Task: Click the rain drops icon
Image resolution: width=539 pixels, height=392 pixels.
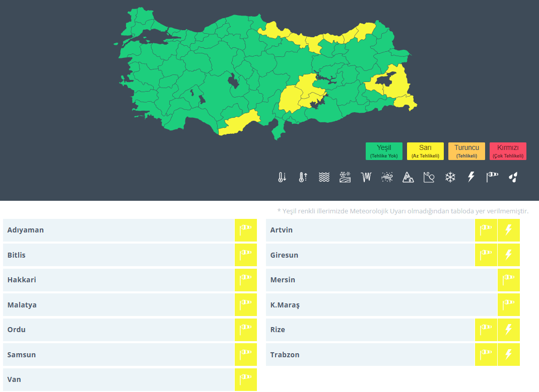Action: coord(513,177)
